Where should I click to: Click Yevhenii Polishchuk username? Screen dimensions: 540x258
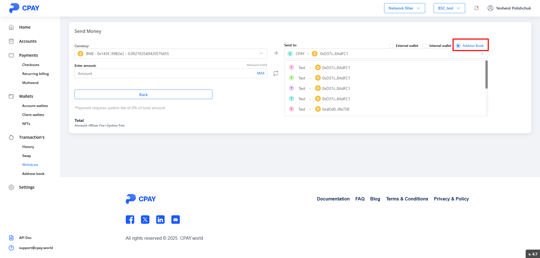point(513,8)
